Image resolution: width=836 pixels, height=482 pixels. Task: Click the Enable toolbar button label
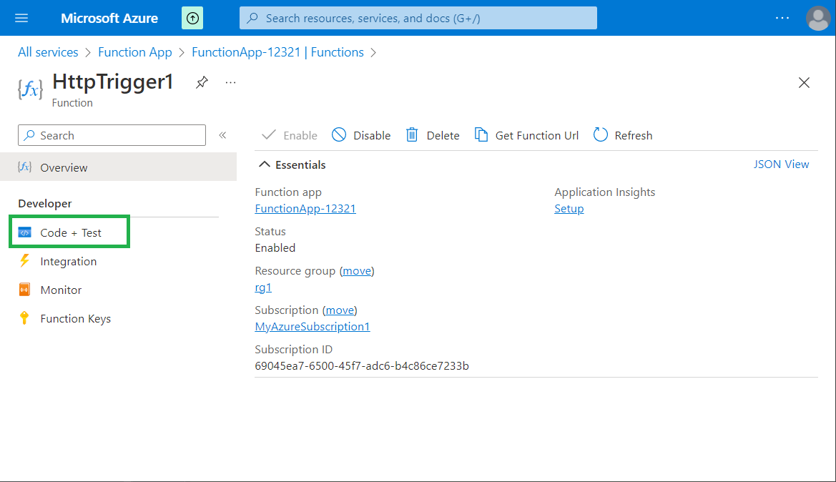pyautogui.click(x=300, y=135)
